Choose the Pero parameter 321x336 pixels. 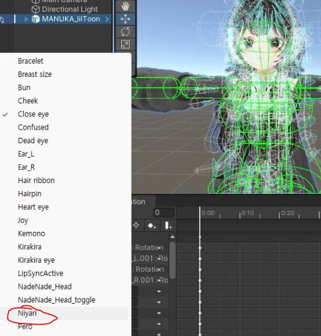point(25,327)
